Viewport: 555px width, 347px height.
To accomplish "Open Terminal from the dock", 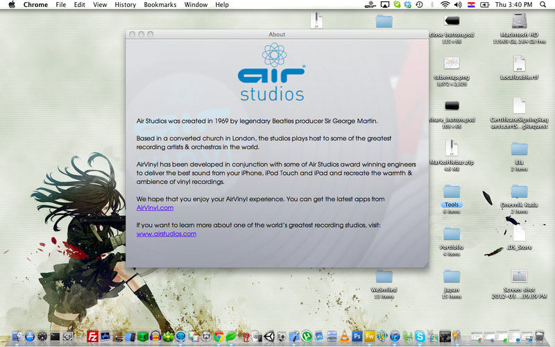I will [55, 337].
